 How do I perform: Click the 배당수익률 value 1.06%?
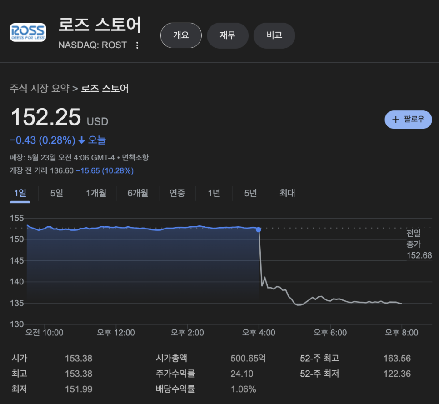pyautogui.click(x=243, y=389)
